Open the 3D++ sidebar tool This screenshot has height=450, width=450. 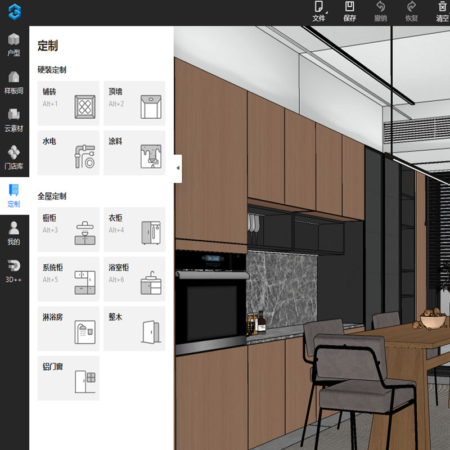click(13, 271)
